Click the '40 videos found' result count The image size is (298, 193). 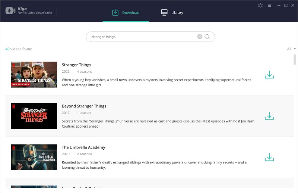pyautogui.click(x=19, y=49)
